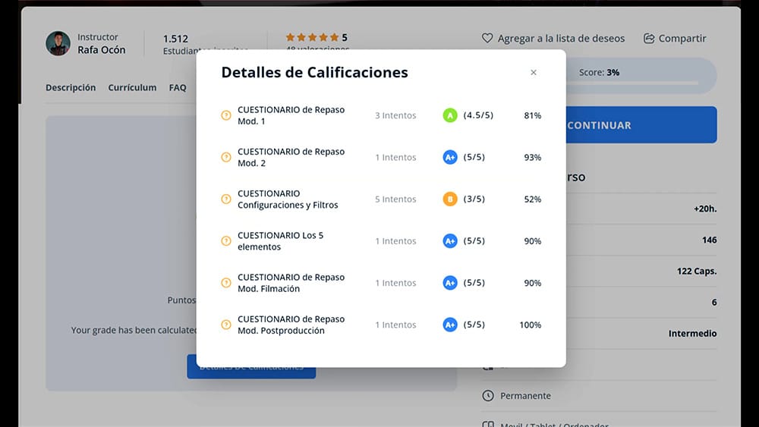759x427 pixels.
Task: Click the 122 Caps. value
Action: (x=697, y=272)
